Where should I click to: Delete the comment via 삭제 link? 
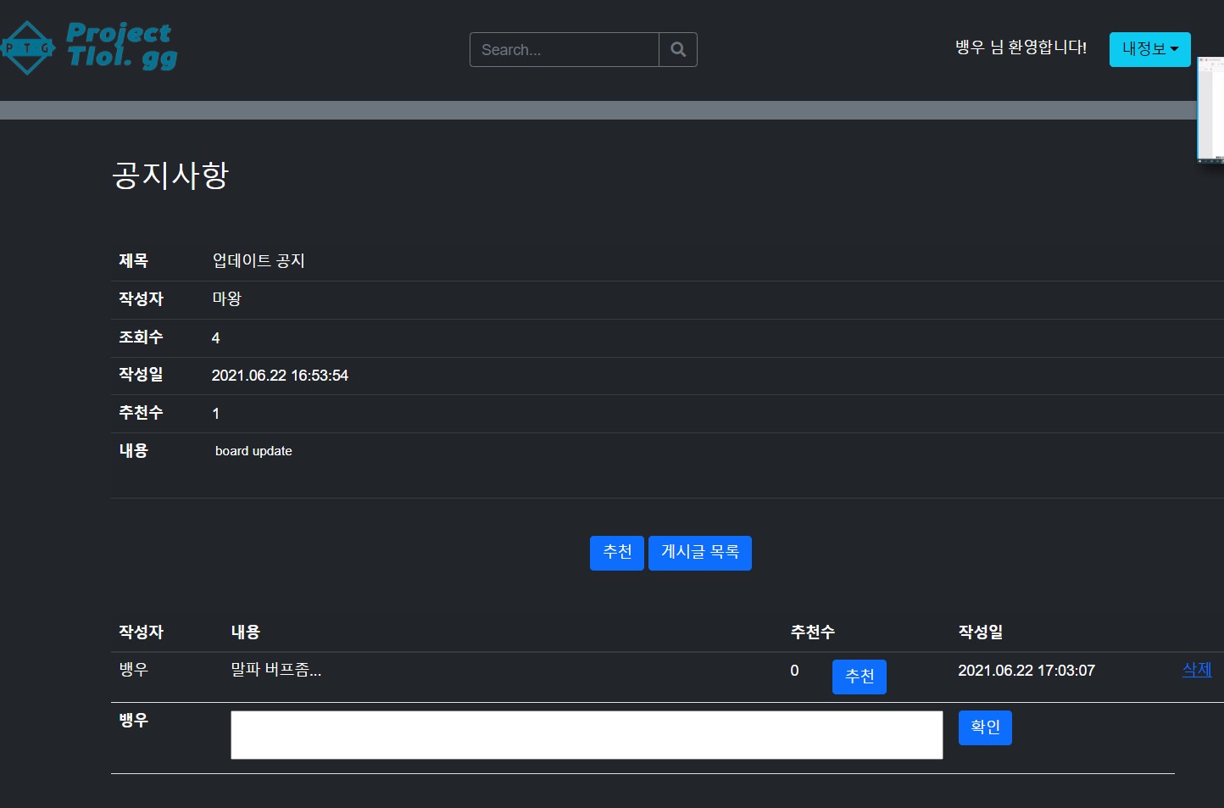coord(1197,669)
